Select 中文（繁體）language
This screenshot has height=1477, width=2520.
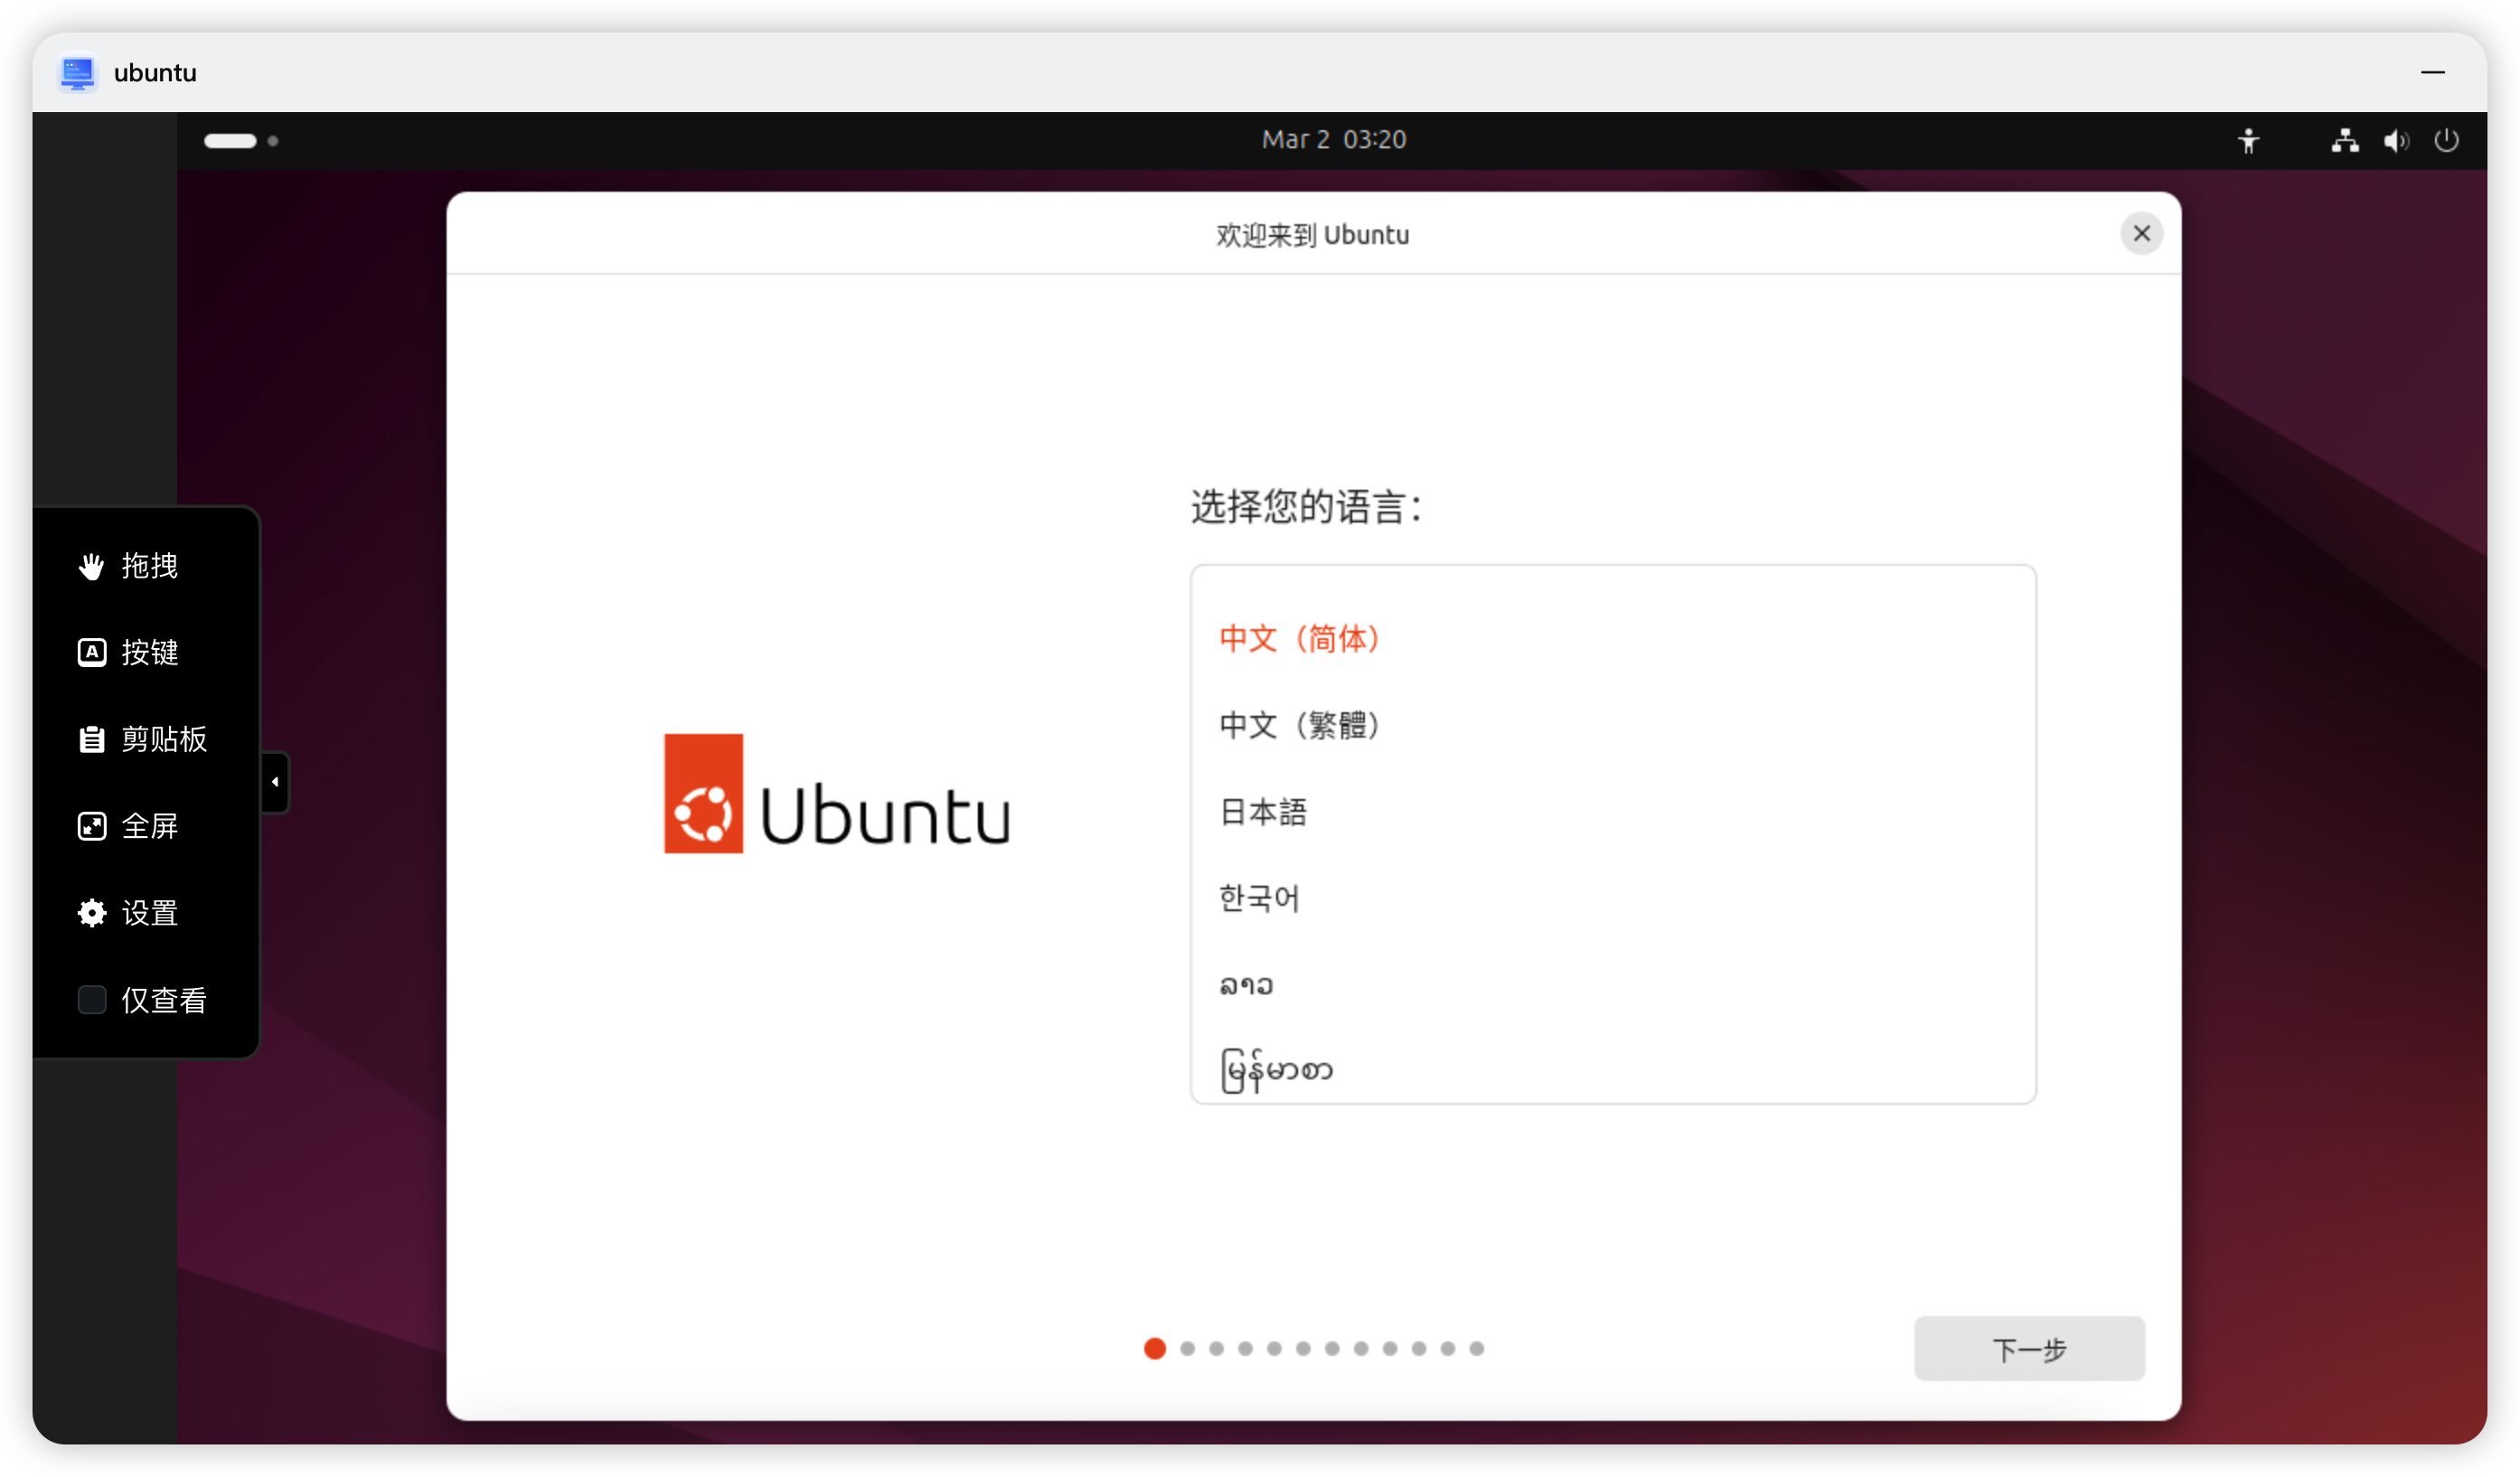[x=1299, y=725]
